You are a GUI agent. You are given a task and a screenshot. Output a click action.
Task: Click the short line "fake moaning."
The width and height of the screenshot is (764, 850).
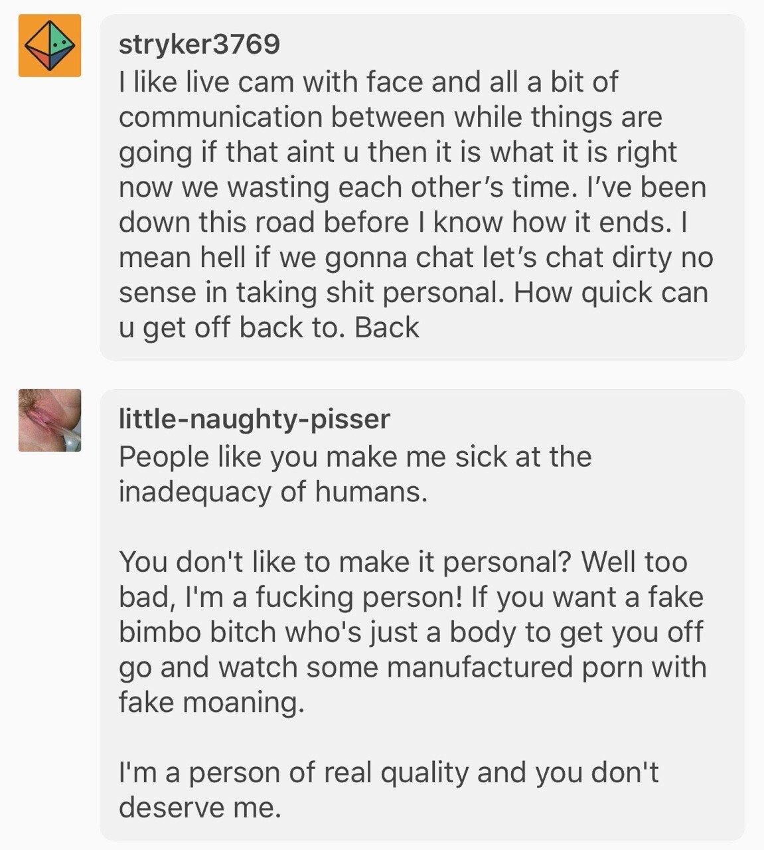pyautogui.click(x=212, y=703)
